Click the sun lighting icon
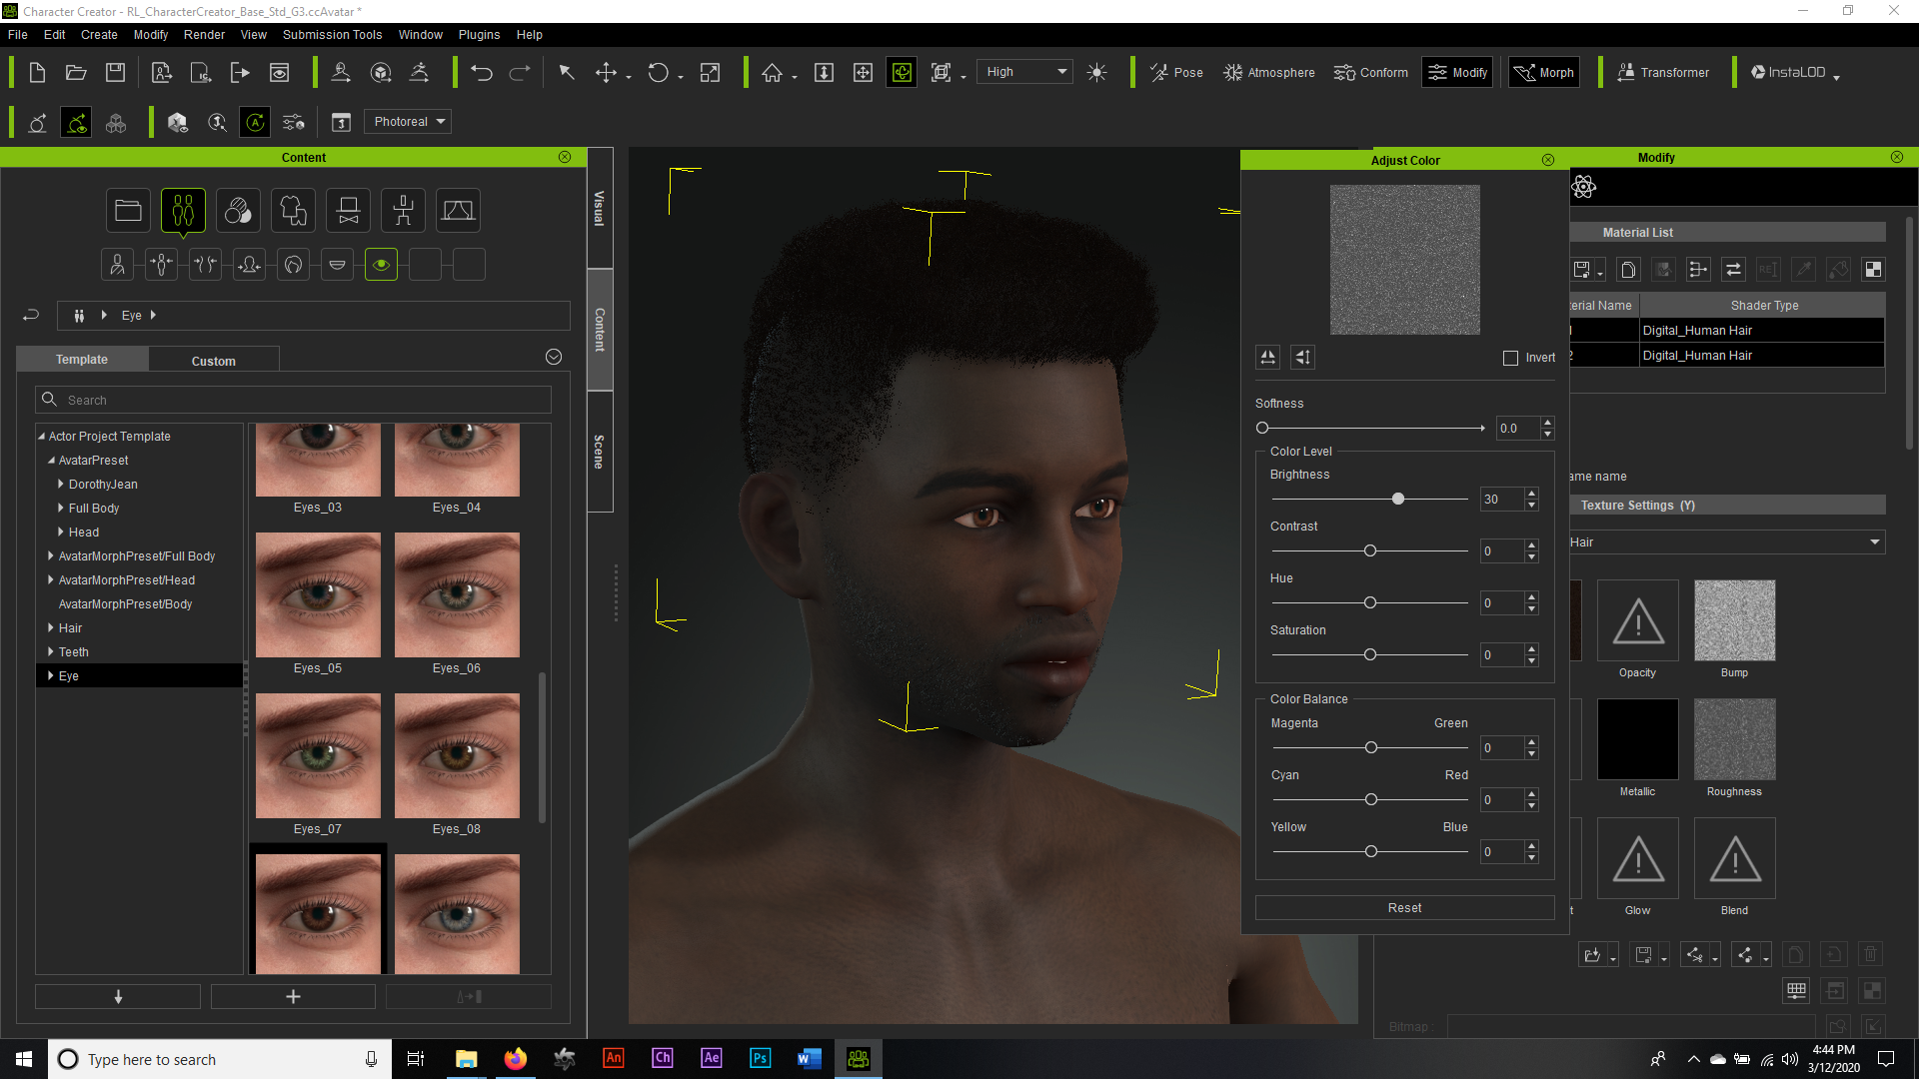This screenshot has width=1919, height=1079. [x=1096, y=72]
